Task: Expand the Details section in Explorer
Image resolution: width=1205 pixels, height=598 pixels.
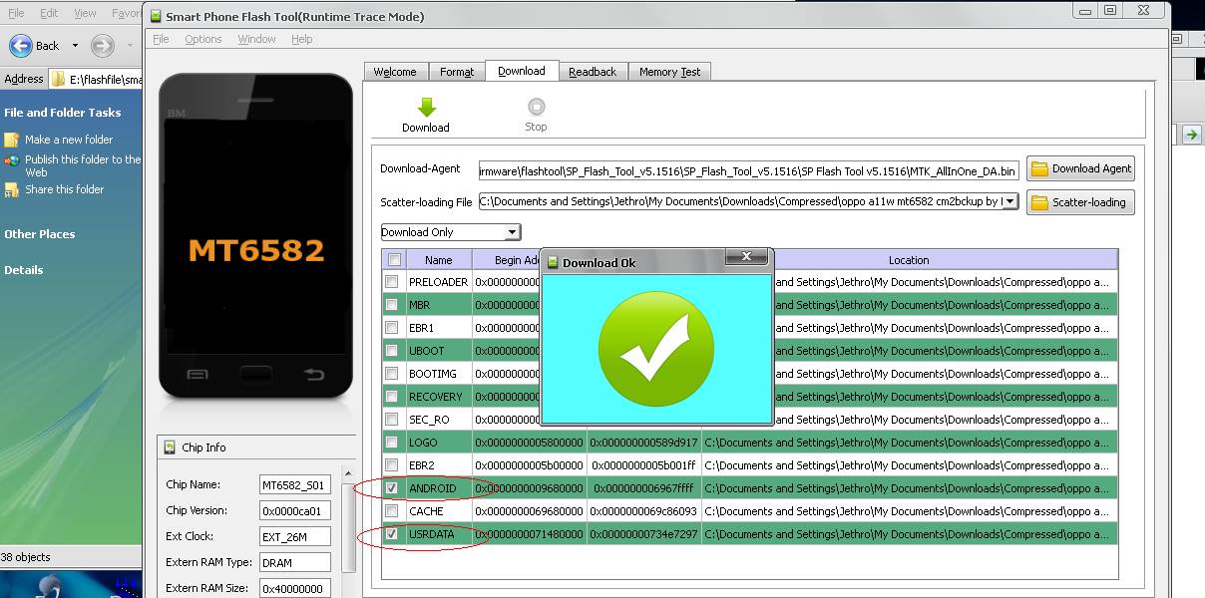Action: (24, 270)
